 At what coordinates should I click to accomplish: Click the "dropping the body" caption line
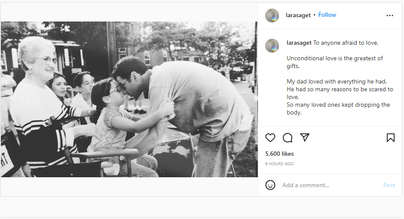point(338,108)
